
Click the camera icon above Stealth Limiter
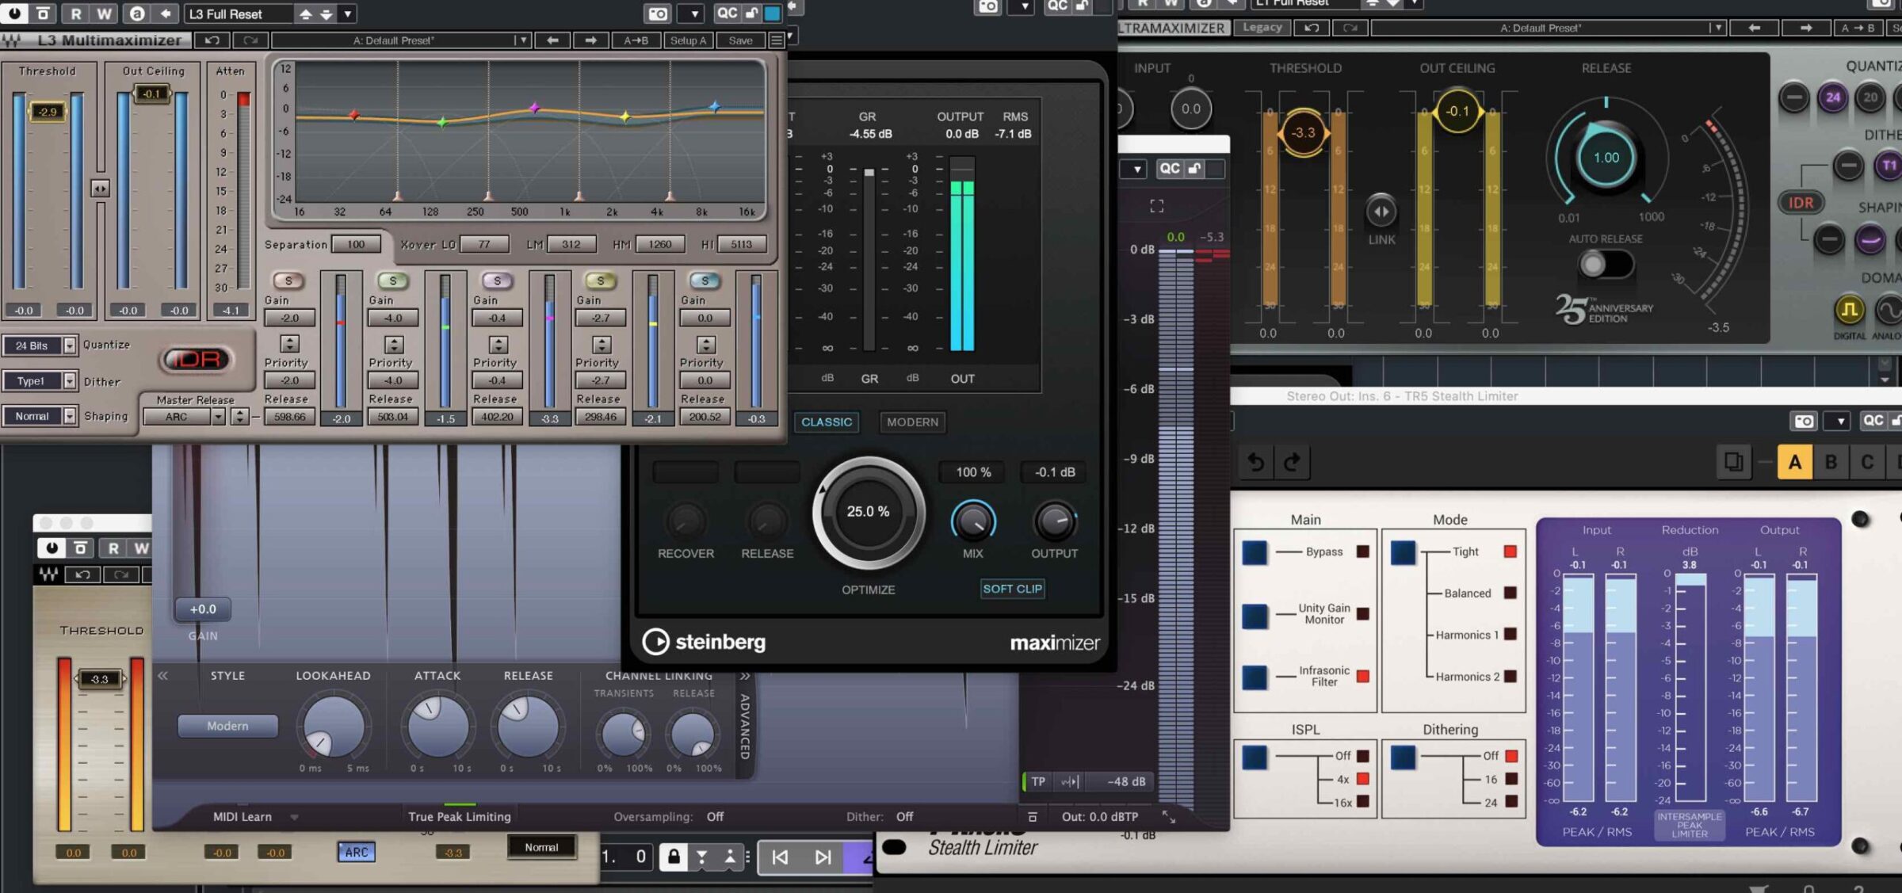(x=1804, y=421)
